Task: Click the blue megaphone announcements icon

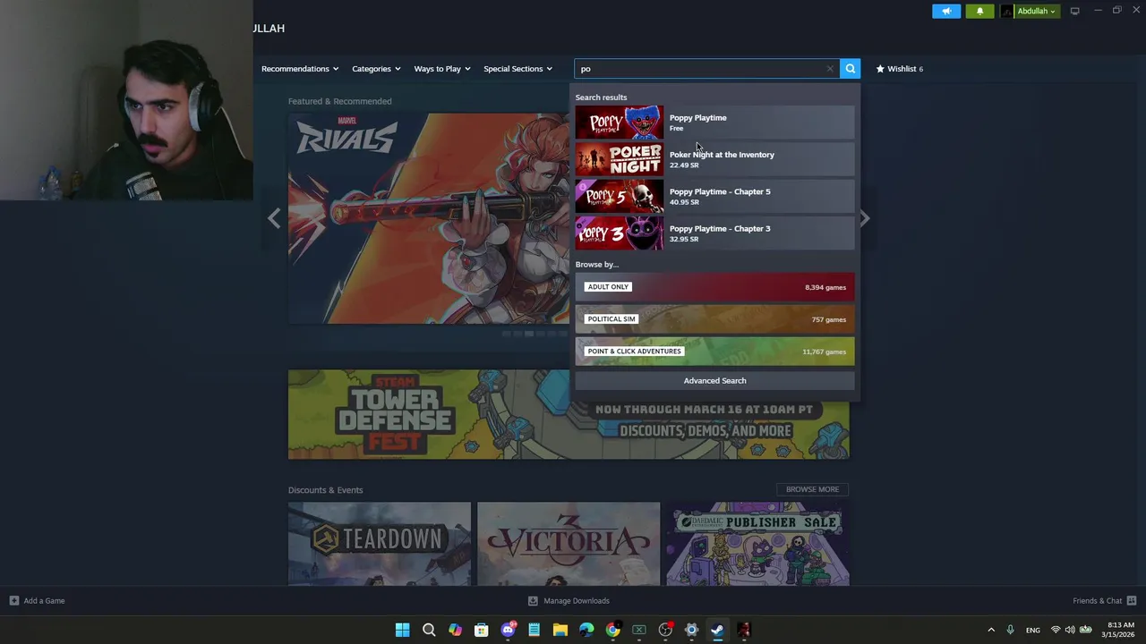Action: pos(946,11)
